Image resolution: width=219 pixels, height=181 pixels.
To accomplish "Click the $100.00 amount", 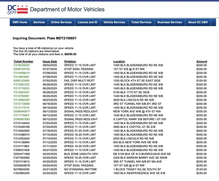I will point(201,80).
